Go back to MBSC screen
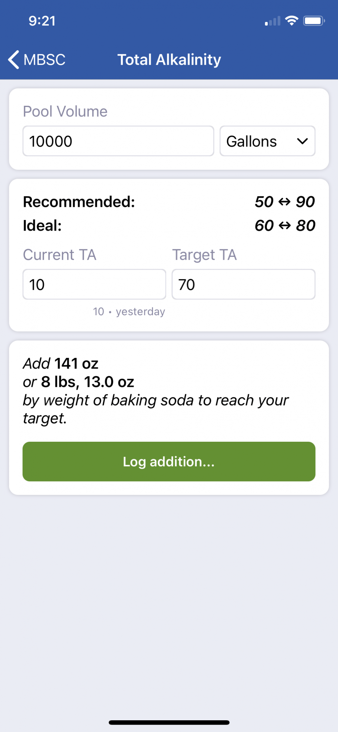Screen dimensions: 338x732 click(37, 60)
